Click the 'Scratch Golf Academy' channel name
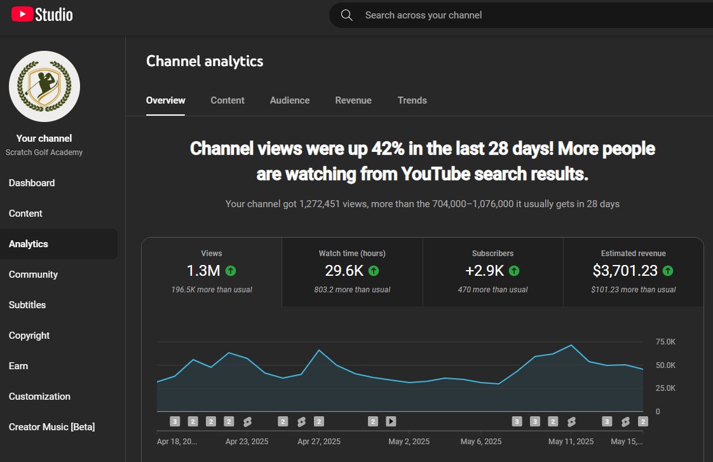 [x=44, y=153]
